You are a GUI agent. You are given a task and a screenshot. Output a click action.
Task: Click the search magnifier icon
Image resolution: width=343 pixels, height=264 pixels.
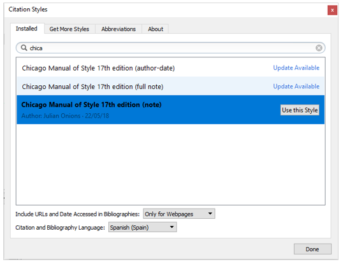click(24, 48)
